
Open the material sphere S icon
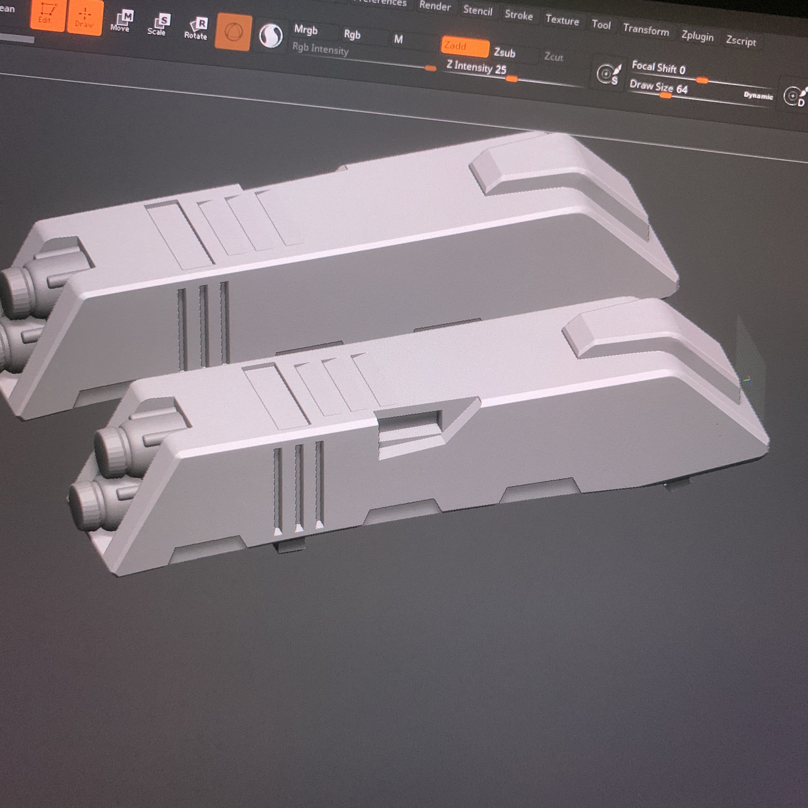271,36
